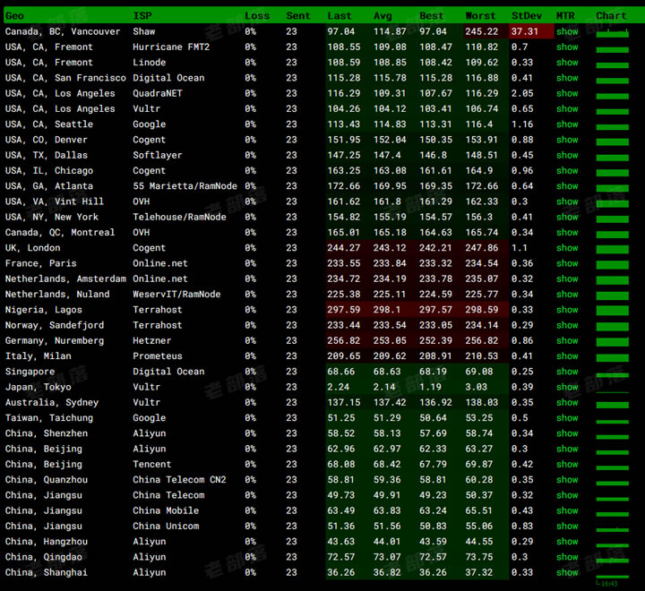Show MTR for San Francisco Digital Ocean

[567, 78]
